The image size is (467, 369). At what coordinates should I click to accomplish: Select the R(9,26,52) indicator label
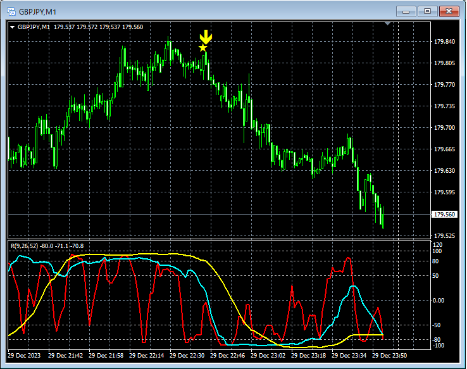click(47, 246)
